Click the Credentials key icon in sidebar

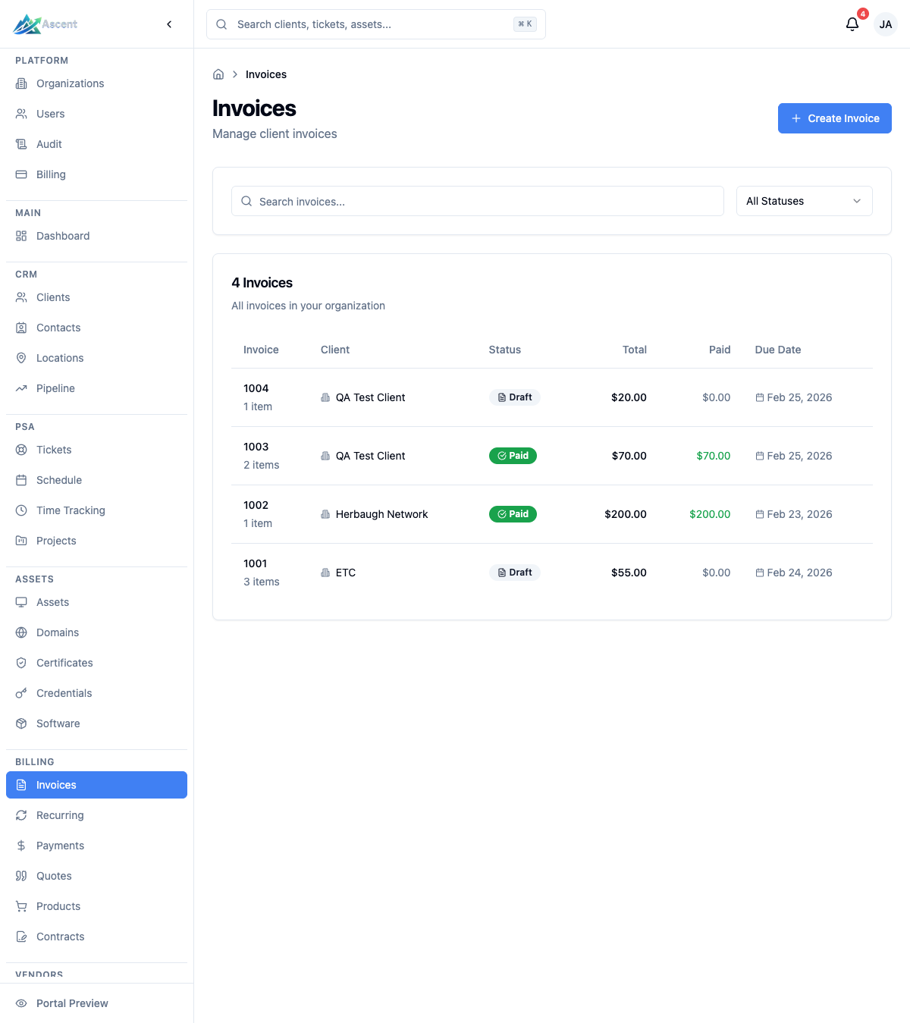coord(21,693)
